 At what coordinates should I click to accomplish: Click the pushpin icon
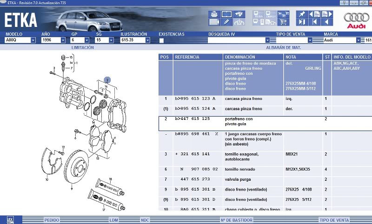[x=302, y=14]
